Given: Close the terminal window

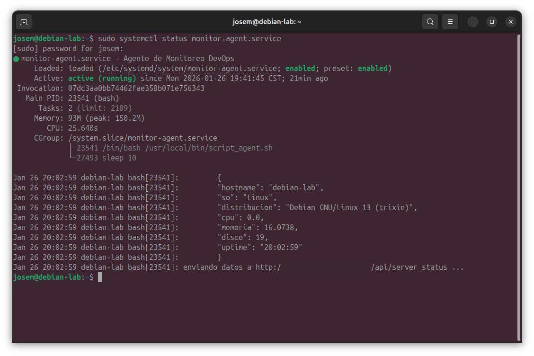Looking at the screenshot, I should pyautogui.click(x=510, y=22).
